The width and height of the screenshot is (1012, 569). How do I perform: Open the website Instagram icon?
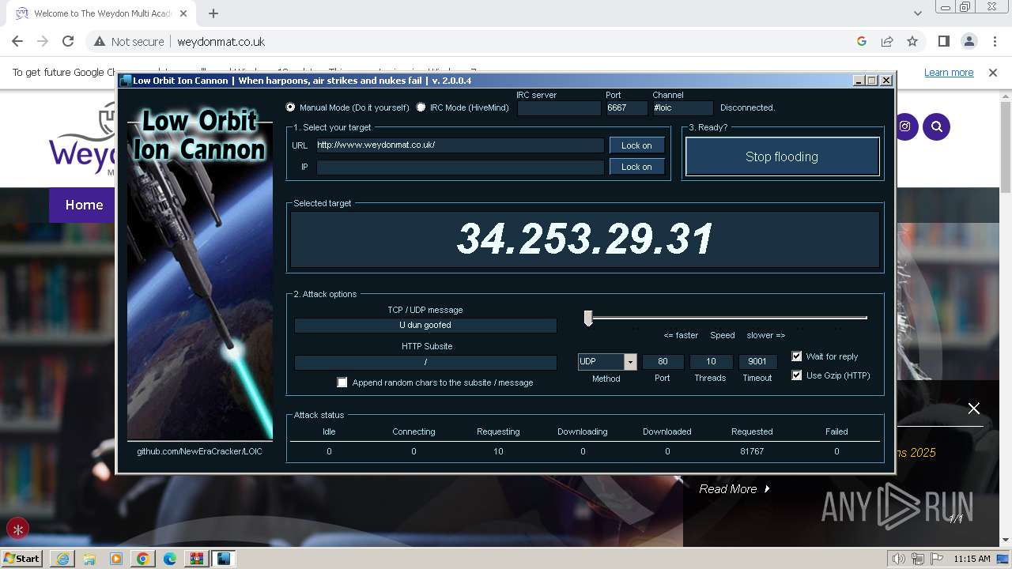[904, 126]
